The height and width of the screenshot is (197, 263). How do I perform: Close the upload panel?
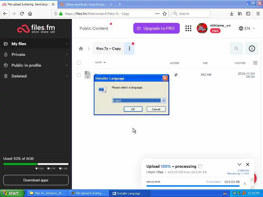point(247,164)
